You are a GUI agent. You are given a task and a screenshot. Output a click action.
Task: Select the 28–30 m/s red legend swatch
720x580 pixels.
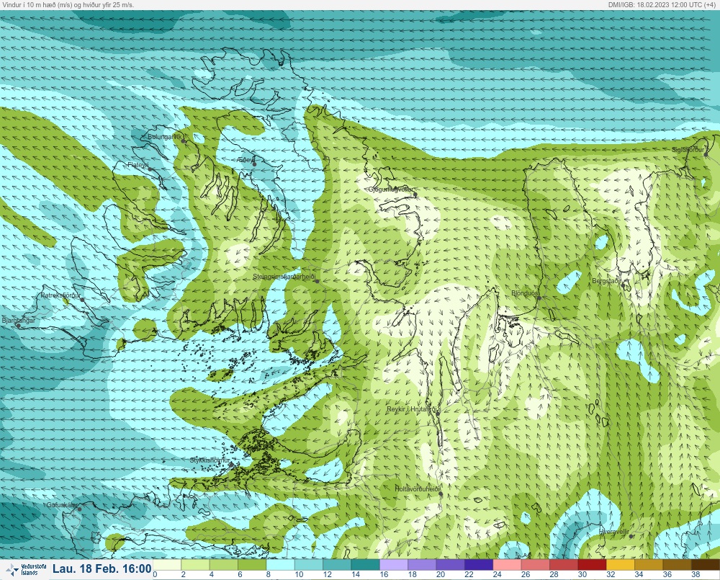(564, 564)
